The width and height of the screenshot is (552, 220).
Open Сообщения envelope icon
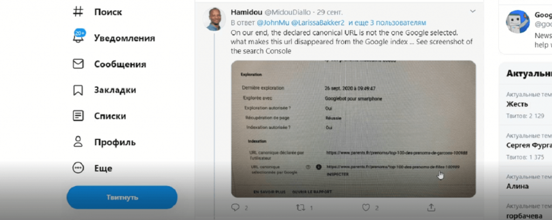(x=78, y=63)
